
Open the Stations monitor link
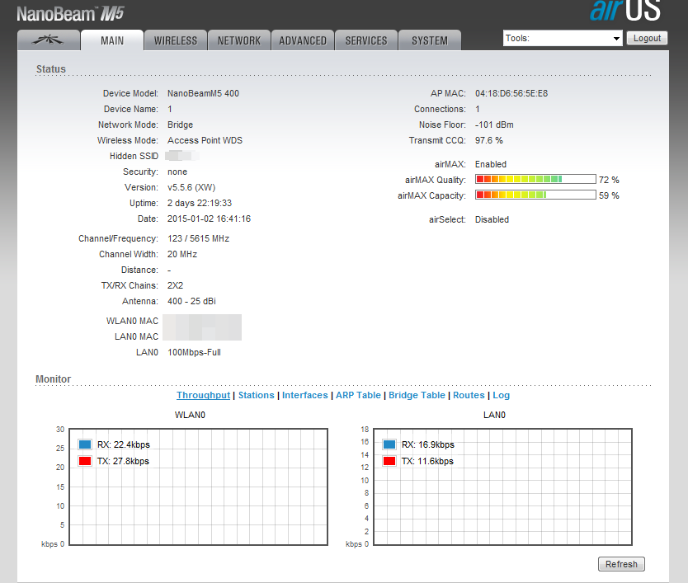[257, 395]
